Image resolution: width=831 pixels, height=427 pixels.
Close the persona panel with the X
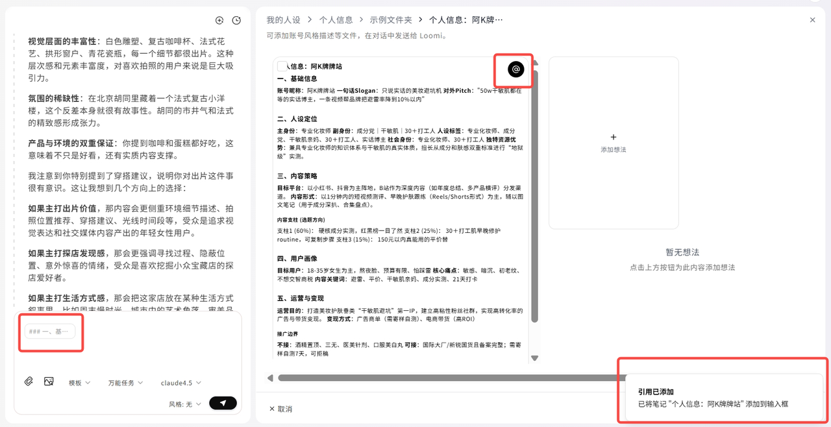coord(812,20)
